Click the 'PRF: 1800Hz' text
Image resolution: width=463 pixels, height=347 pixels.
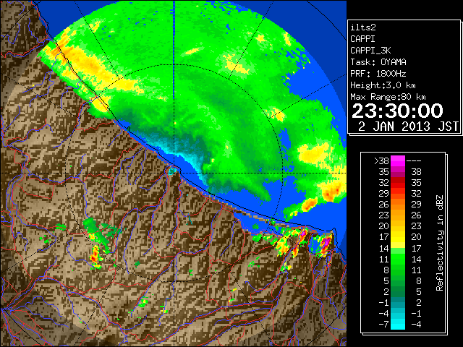click(378, 74)
